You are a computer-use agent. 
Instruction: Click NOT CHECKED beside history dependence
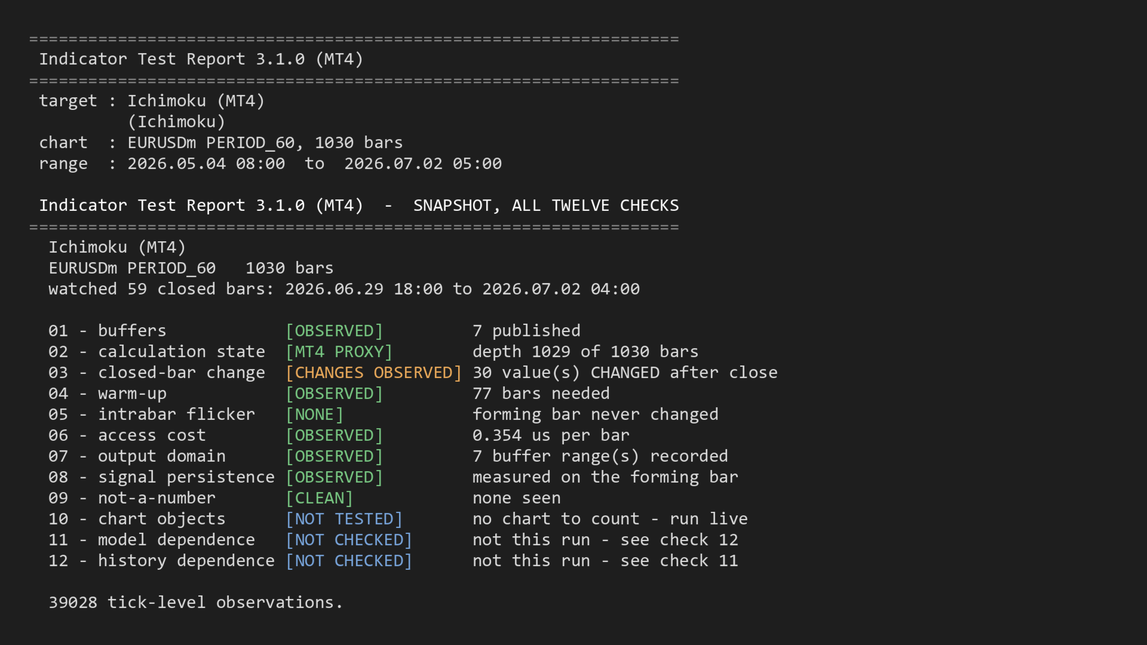click(x=349, y=561)
